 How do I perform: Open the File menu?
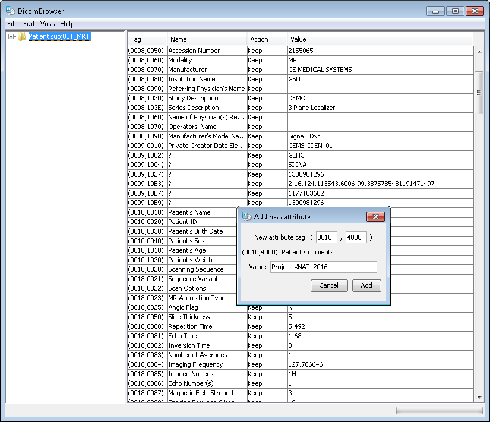click(12, 24)
